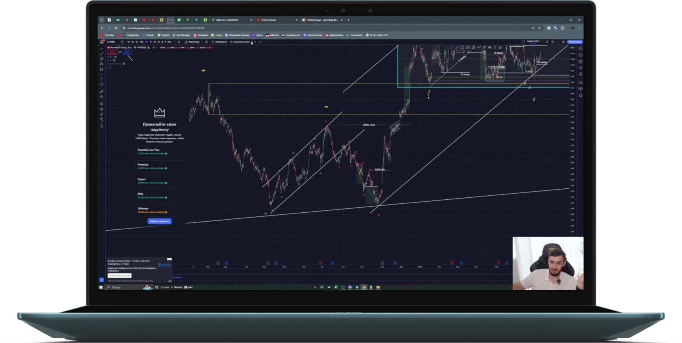
Task: Select the text annotation tool in sidebar
Action: pos(101,79)
